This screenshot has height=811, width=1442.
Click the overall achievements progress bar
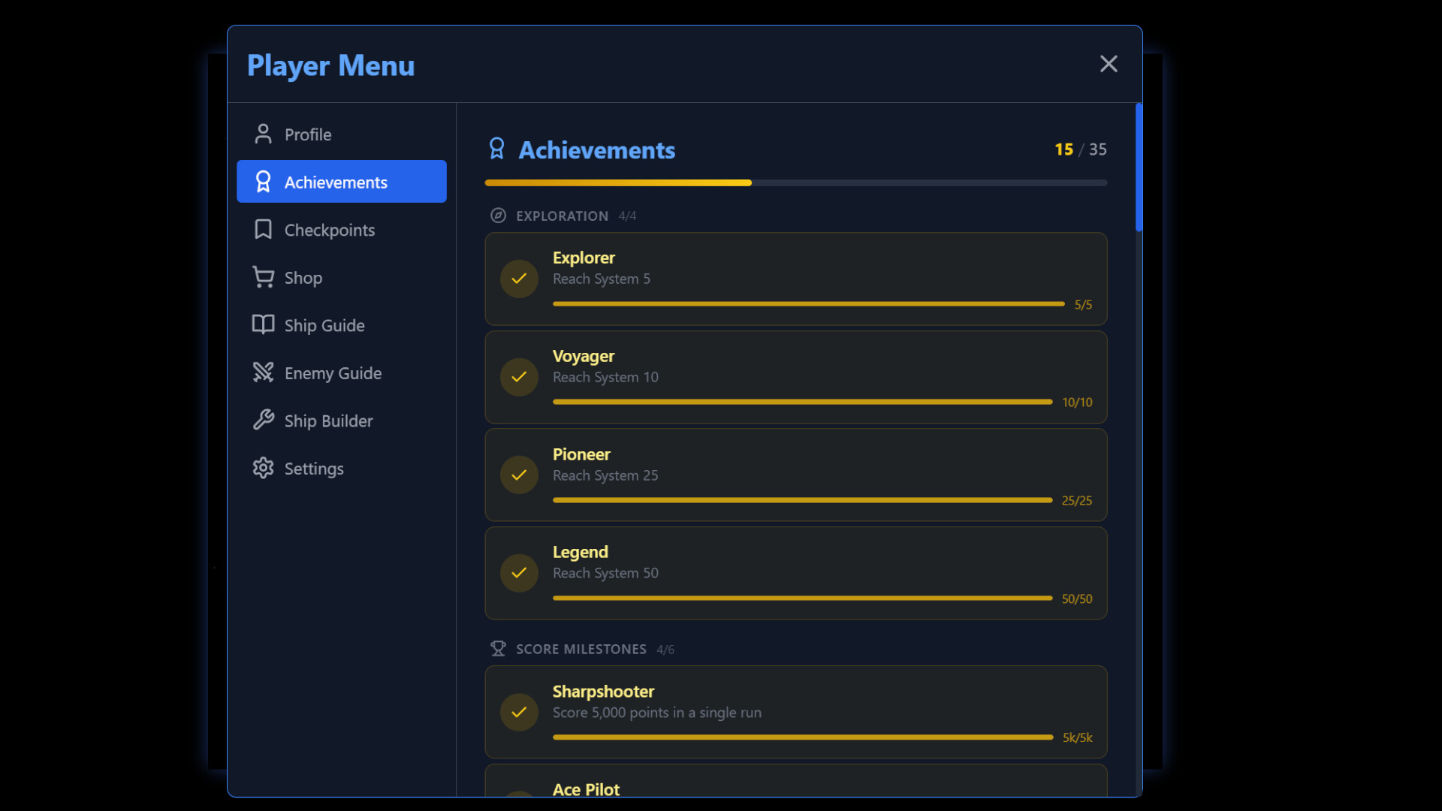(x=795, y=182)
